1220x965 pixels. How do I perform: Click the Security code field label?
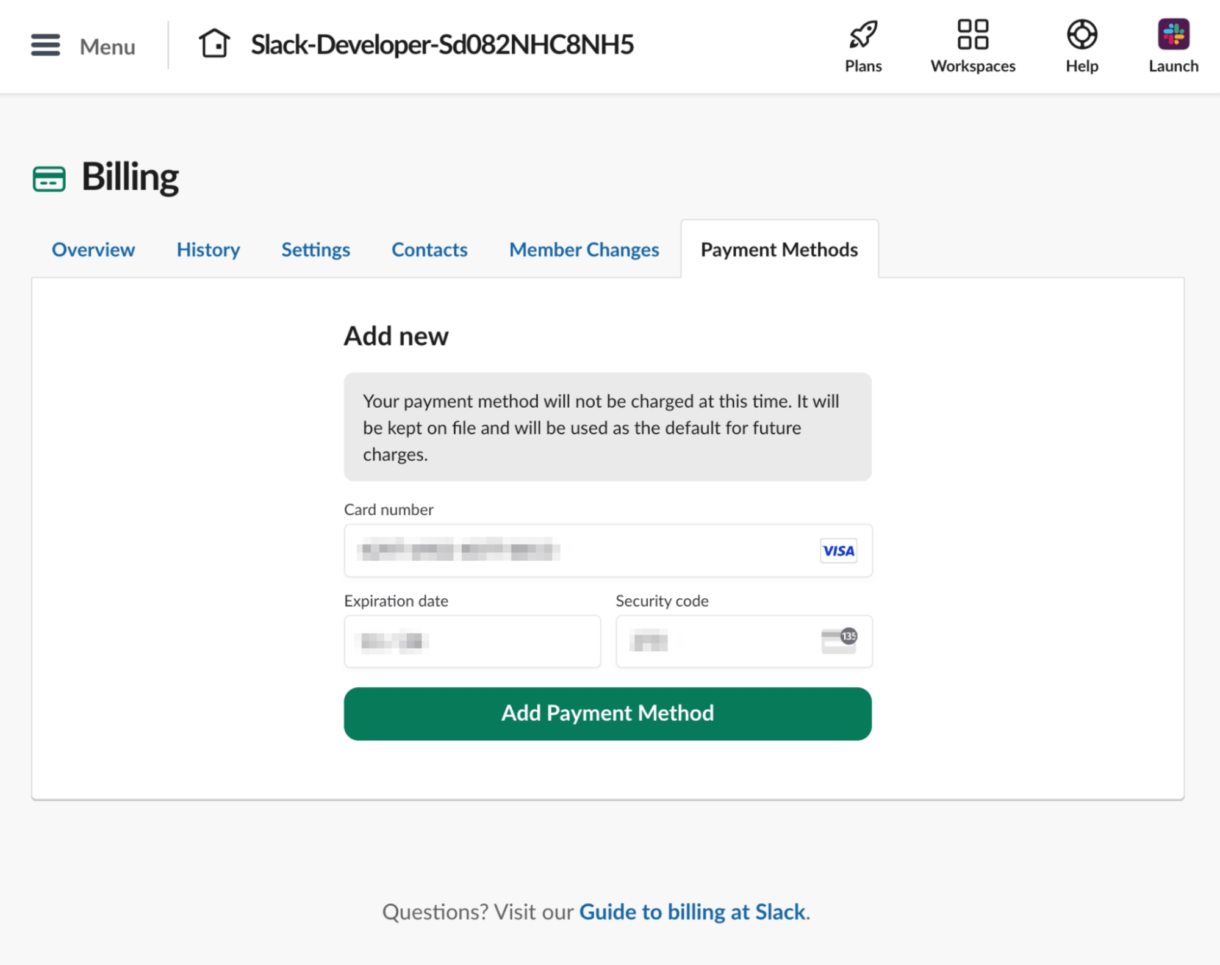(x=662, y=601)
